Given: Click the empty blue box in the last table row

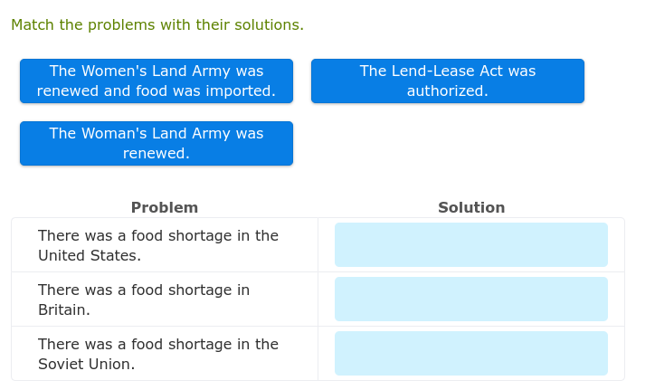Looking at the screenshot, I should click(x=470, y=354).
